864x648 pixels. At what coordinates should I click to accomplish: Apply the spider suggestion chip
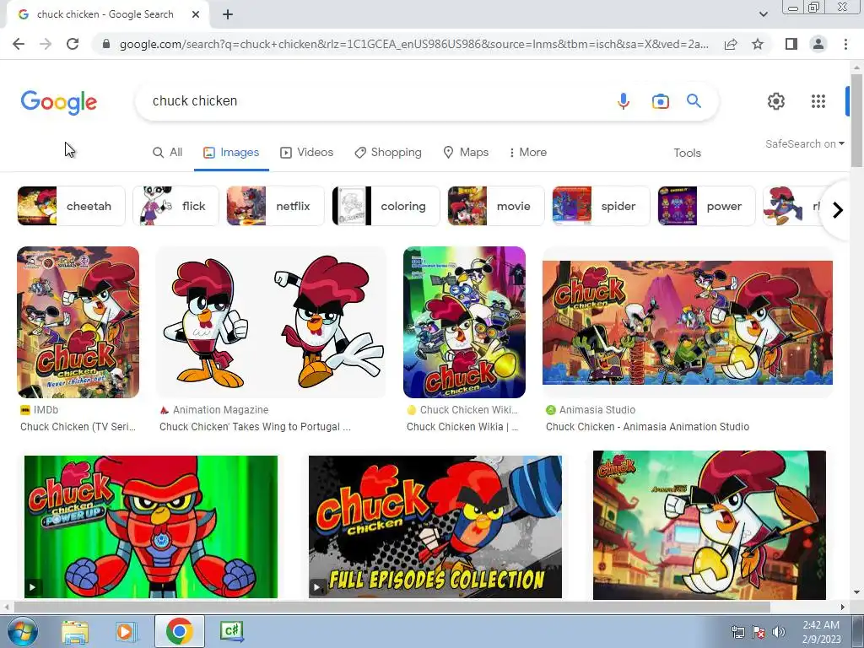point(601,206)
